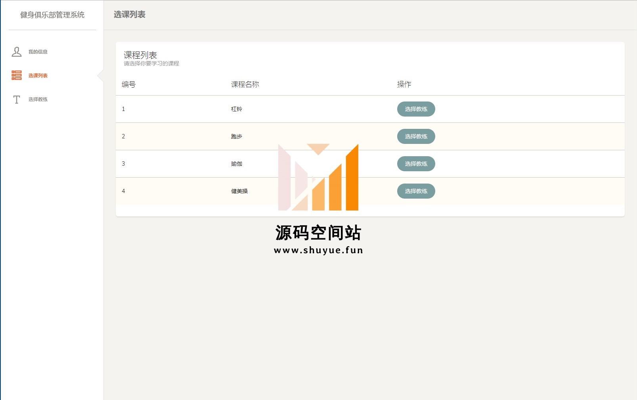Click the 课程列表 card heading
The width and height of the screenshot is (637, 400).
pyautogui.click(x=140, y=55)
